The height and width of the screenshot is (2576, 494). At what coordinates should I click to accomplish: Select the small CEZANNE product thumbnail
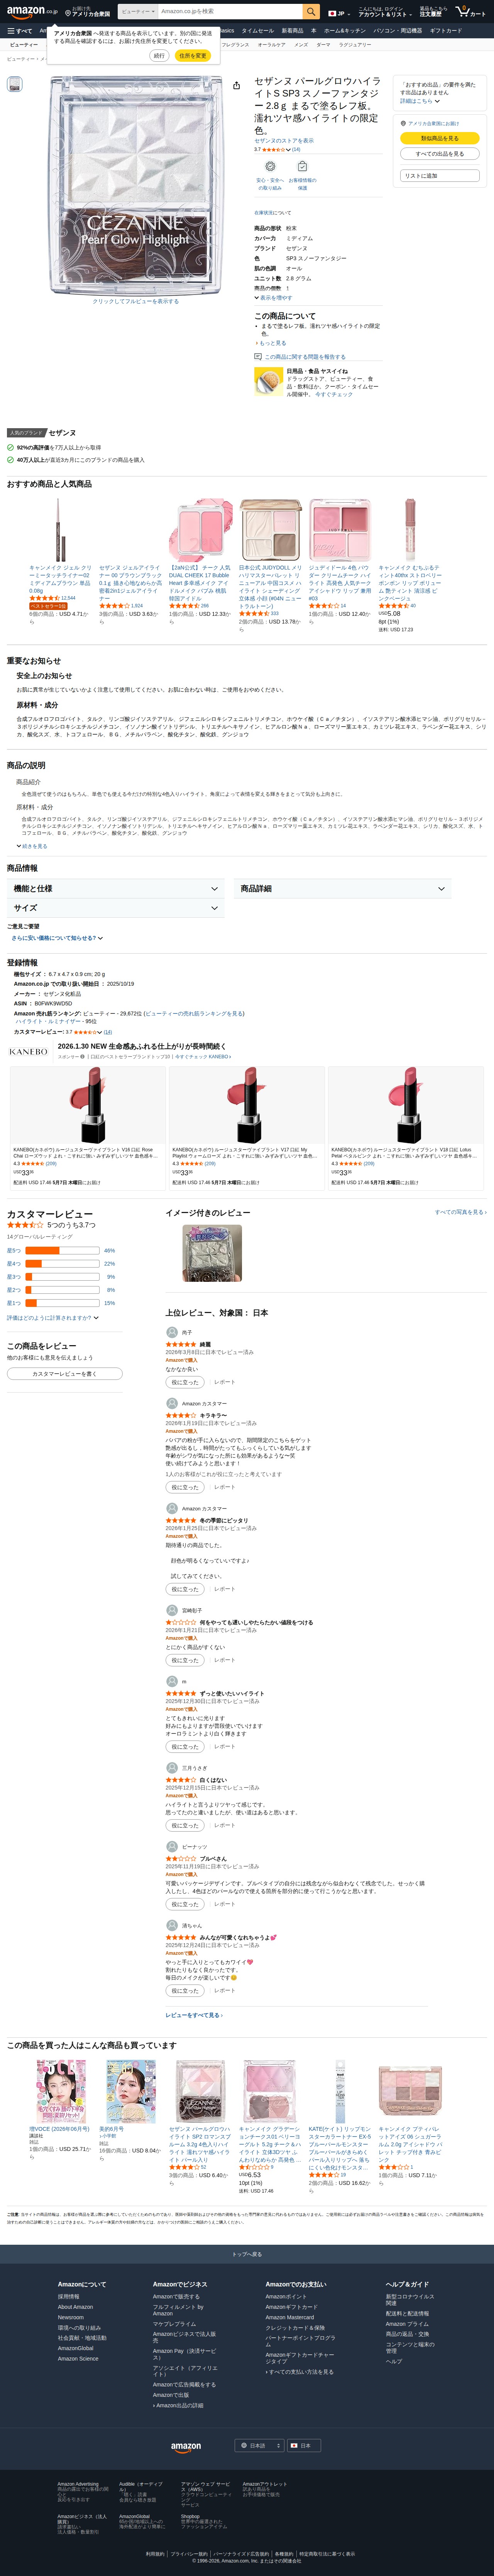(x=15, y=84)
